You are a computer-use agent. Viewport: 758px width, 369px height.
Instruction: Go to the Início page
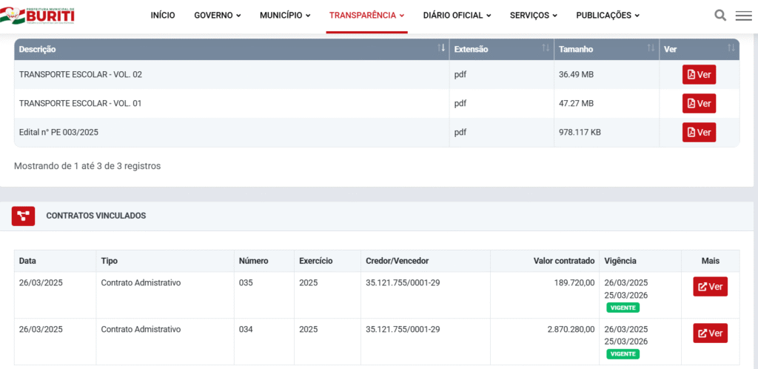(163, 16)
